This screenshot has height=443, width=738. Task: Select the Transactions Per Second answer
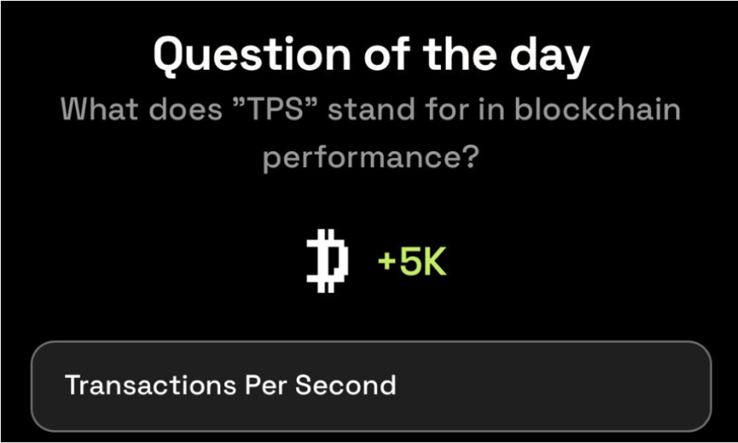pos(370,386)
